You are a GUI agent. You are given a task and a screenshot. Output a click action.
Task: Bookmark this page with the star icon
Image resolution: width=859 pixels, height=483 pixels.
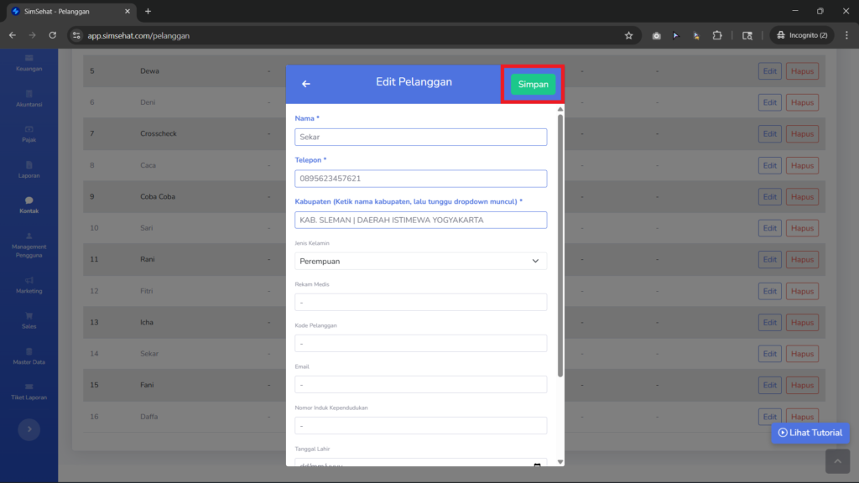(628, 35)
